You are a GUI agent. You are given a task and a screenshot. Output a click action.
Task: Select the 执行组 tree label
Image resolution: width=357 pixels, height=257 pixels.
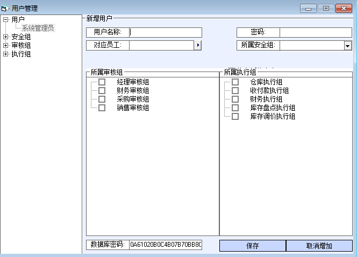click(21, 54)
